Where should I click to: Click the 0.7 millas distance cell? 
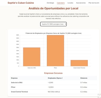[x=84, y=82]
